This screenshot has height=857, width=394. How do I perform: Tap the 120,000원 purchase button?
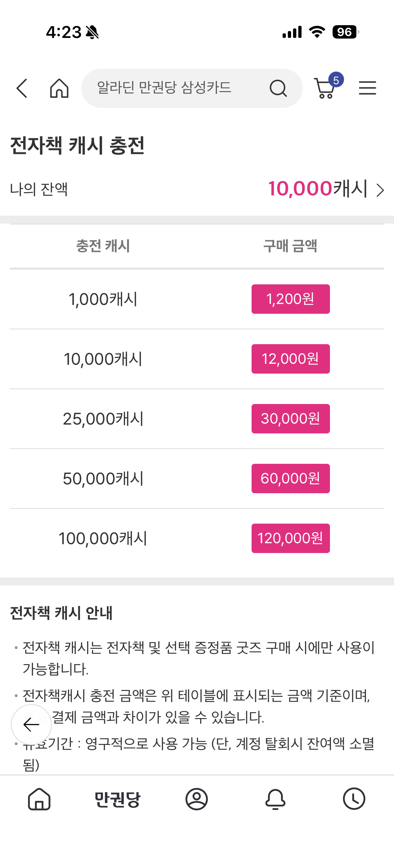(x=290, y=538)
